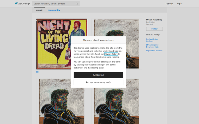Open Contact Urian Hackney link
Viewport: 199px width, 124px height.
(x=152, y=40)
